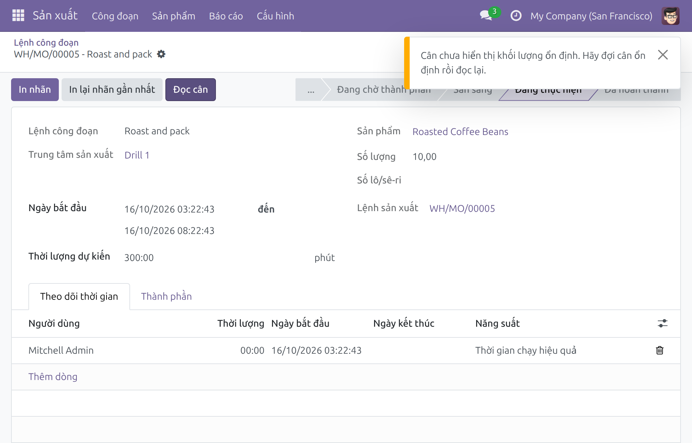Image resolution: width=692 pixels, height=443 pixels.
Task: Open Mitchell Admin user avatar menu
Action: pos(671,16)
